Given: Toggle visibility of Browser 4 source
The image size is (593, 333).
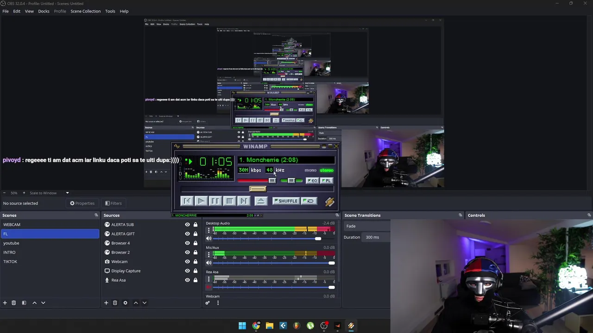Looking at the screenshot, I should point(187,243).
